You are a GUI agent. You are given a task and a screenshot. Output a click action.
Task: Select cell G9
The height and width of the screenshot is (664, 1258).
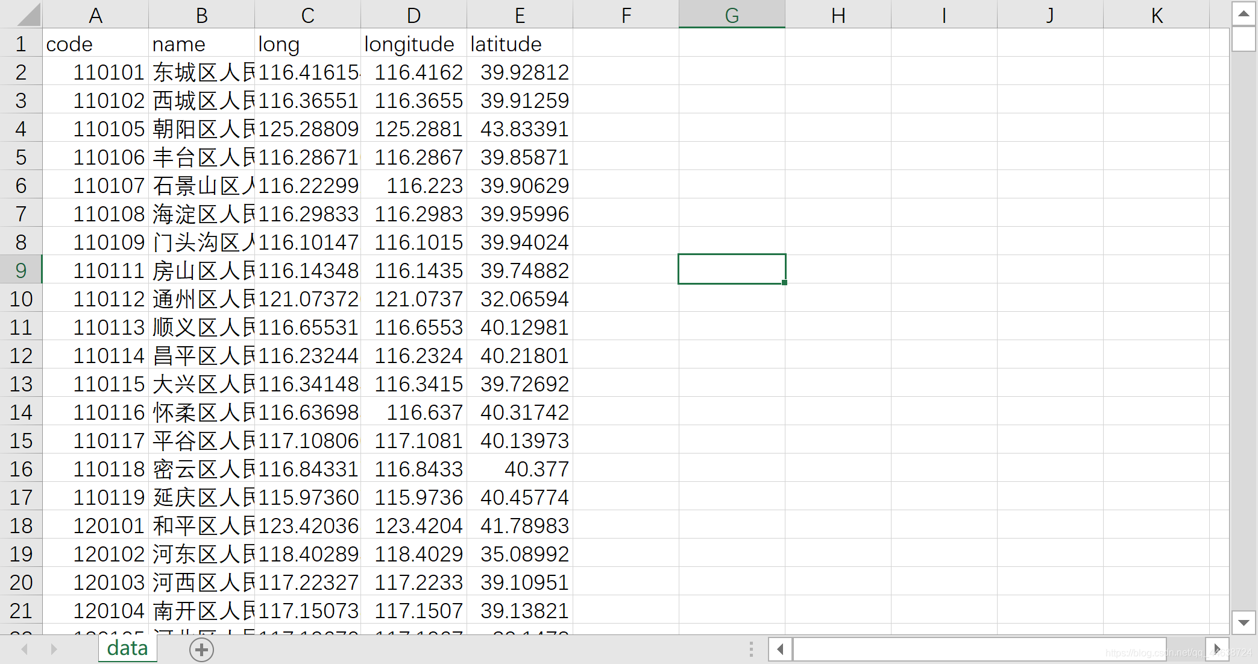click(x=730, y=269)
